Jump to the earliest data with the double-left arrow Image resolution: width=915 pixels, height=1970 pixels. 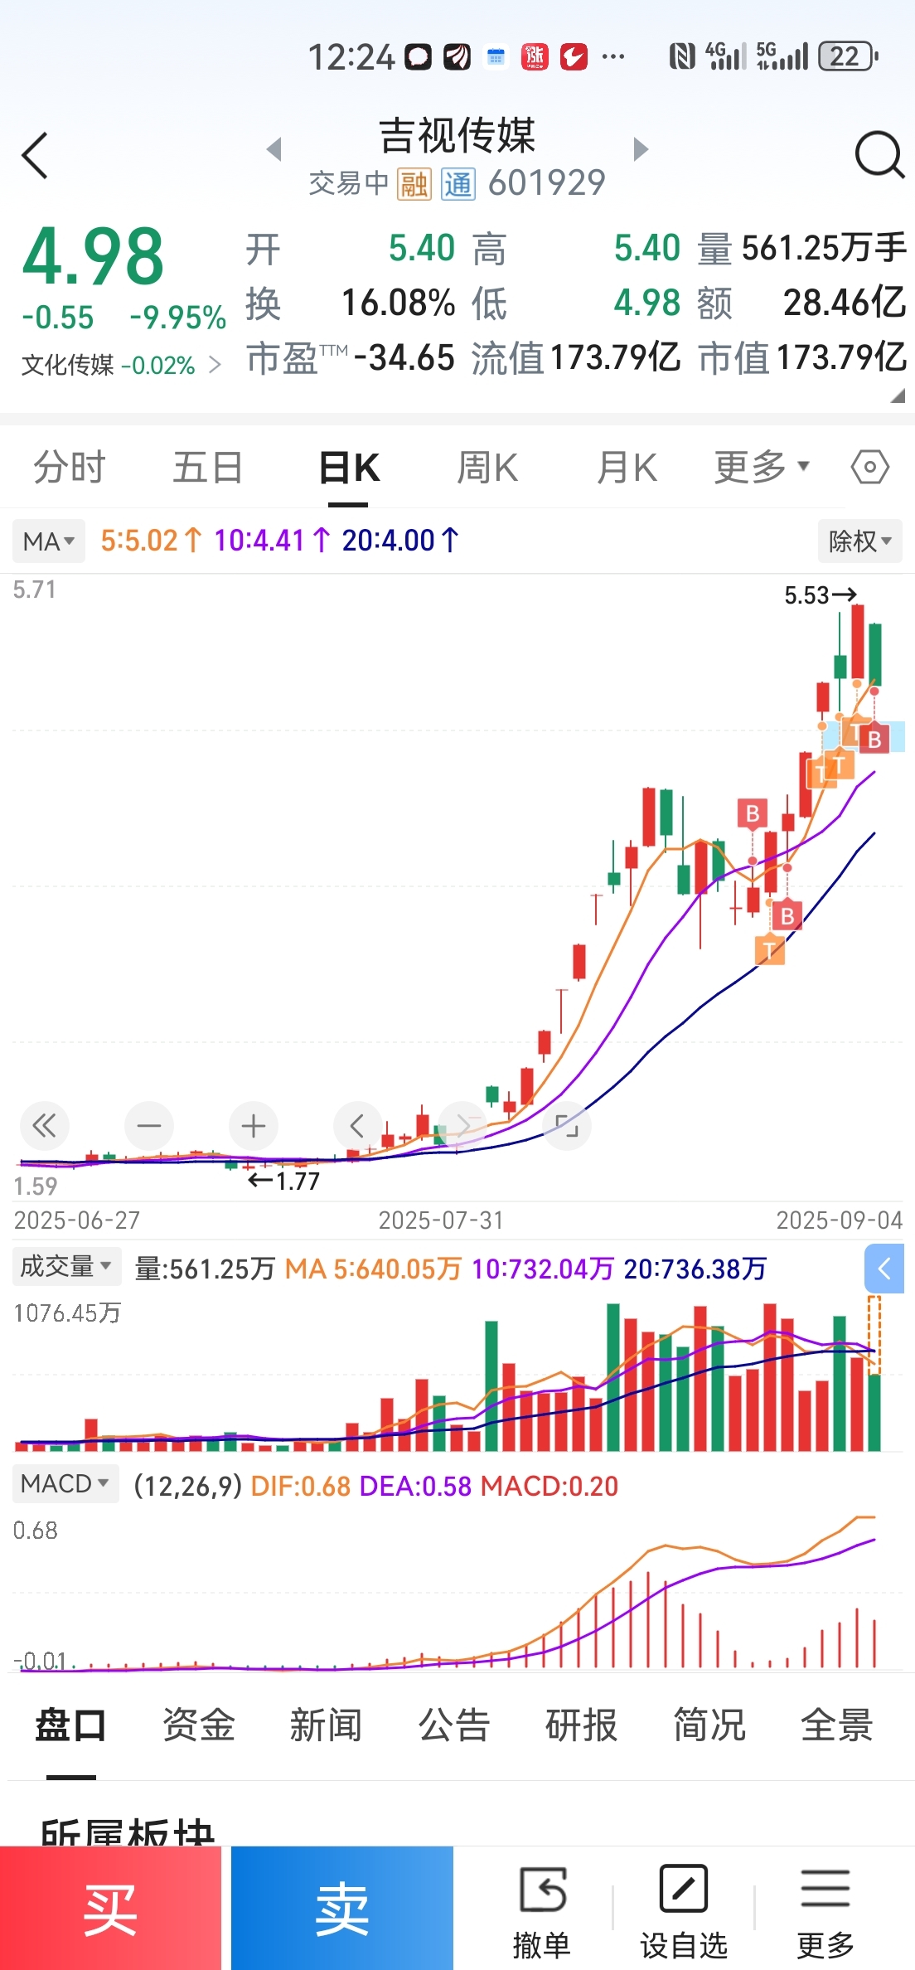44,1125
